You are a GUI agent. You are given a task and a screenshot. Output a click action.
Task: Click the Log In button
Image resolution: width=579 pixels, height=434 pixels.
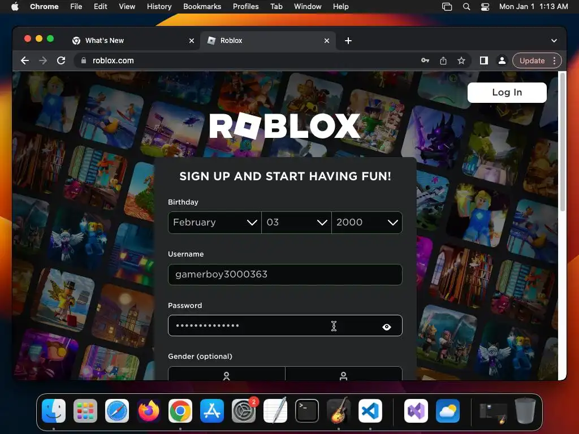coord(507,93)
